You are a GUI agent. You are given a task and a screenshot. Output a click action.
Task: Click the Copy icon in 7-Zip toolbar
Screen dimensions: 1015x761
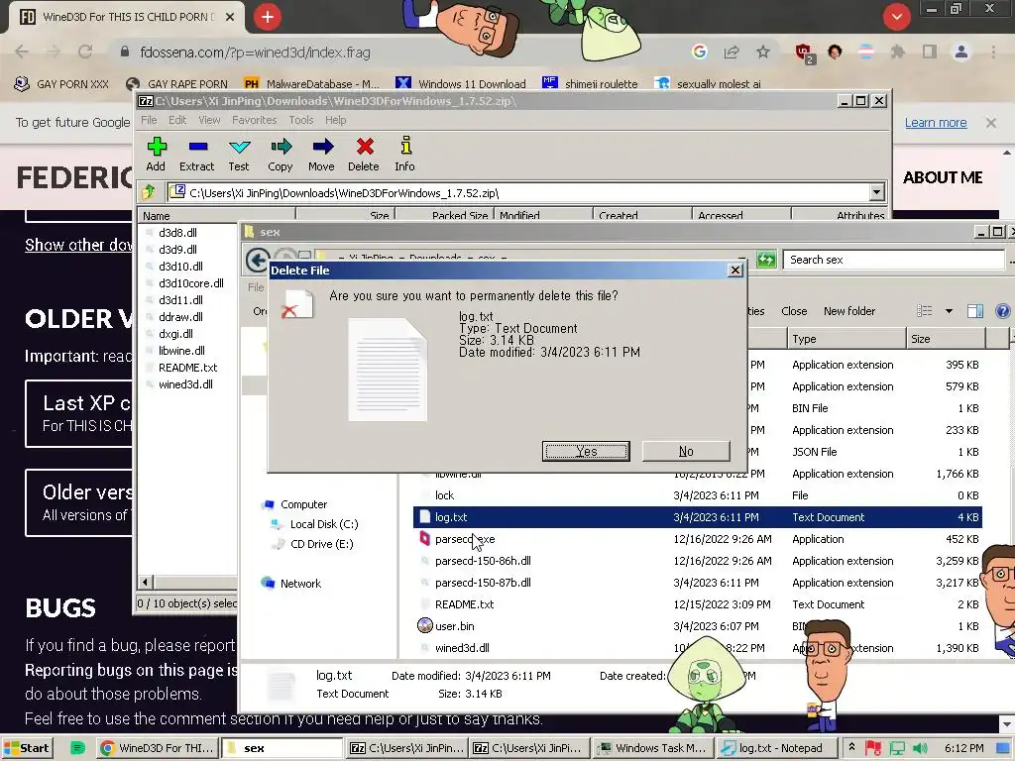click(281, 147)
